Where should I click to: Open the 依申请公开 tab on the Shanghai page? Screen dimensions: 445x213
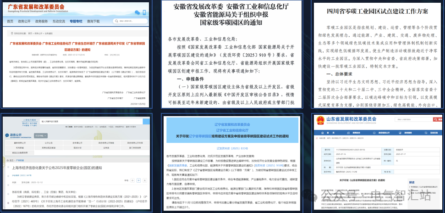(x=77, y=143)
